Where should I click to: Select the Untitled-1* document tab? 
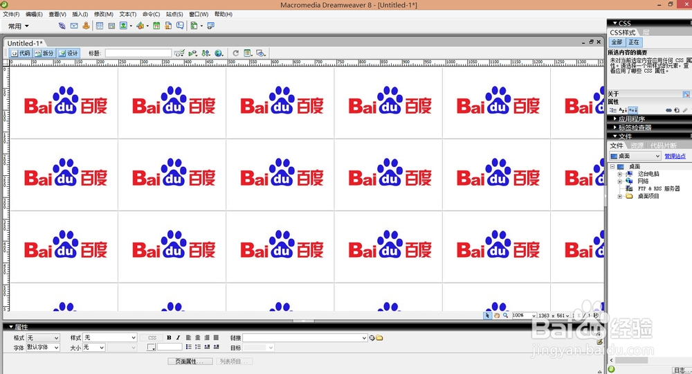point(25,43)
